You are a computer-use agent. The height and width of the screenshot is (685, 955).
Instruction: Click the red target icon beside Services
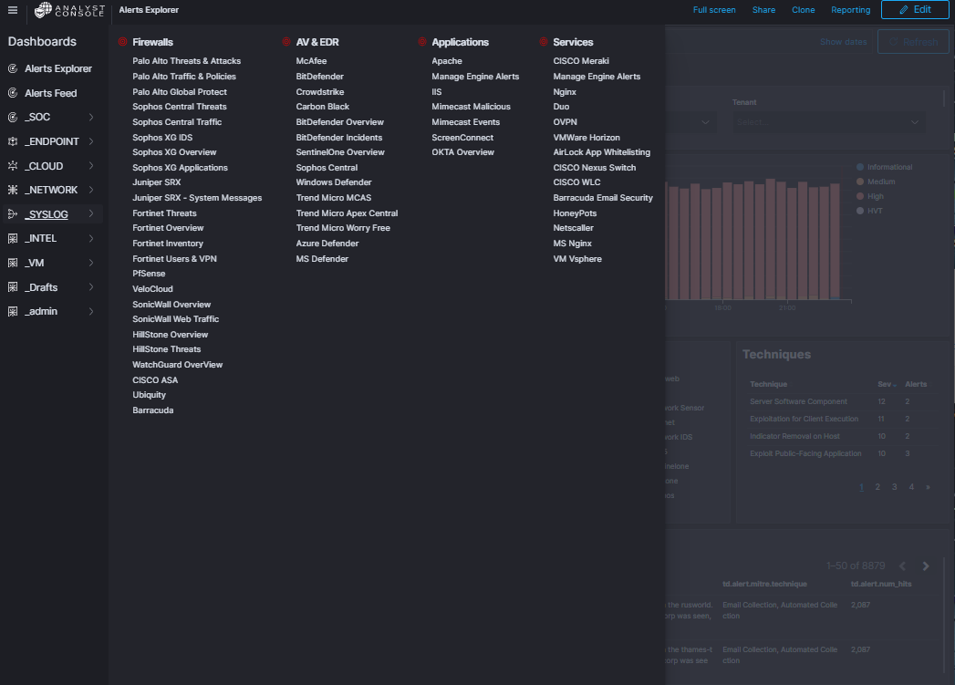click(544, 42)
